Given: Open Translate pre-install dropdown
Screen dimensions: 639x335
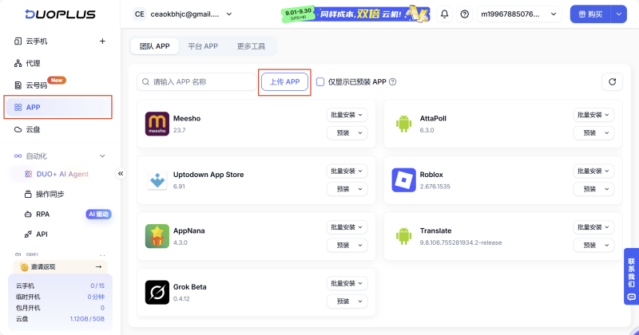Looking at the screenshot, I should click(x=593, y=245).
